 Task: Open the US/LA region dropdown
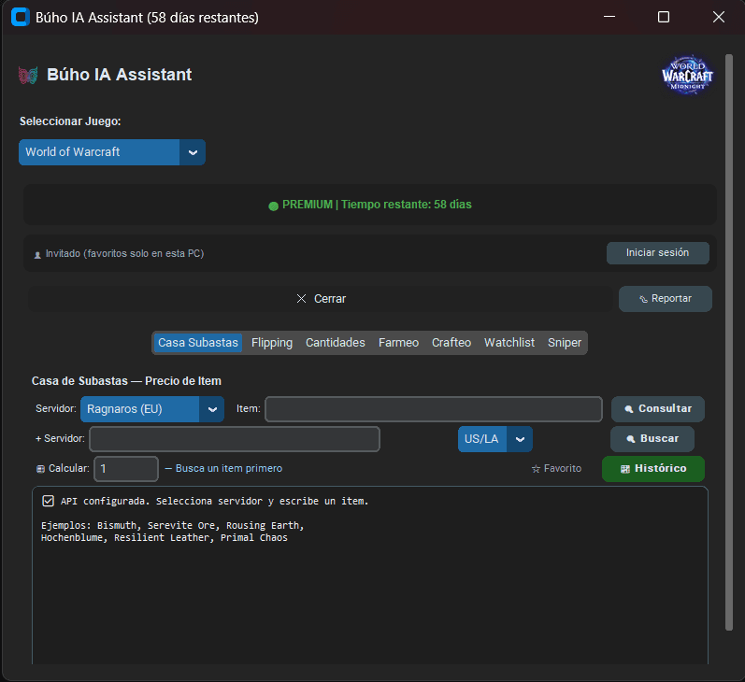coord(495,439)
